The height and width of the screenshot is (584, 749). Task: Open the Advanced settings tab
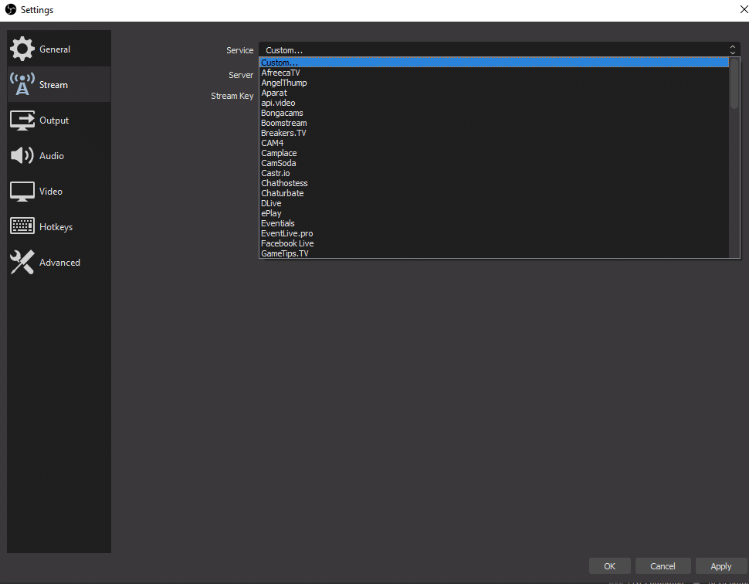click(59, 262)
